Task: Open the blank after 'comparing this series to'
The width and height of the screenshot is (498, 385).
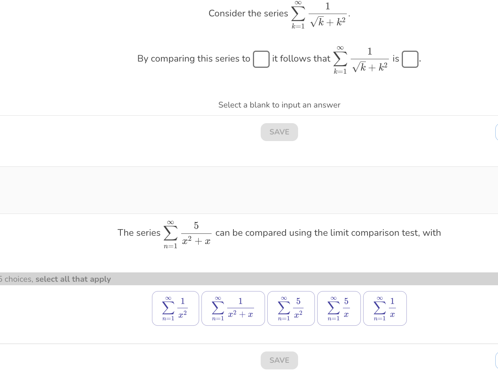Action: tap(261, 59)
